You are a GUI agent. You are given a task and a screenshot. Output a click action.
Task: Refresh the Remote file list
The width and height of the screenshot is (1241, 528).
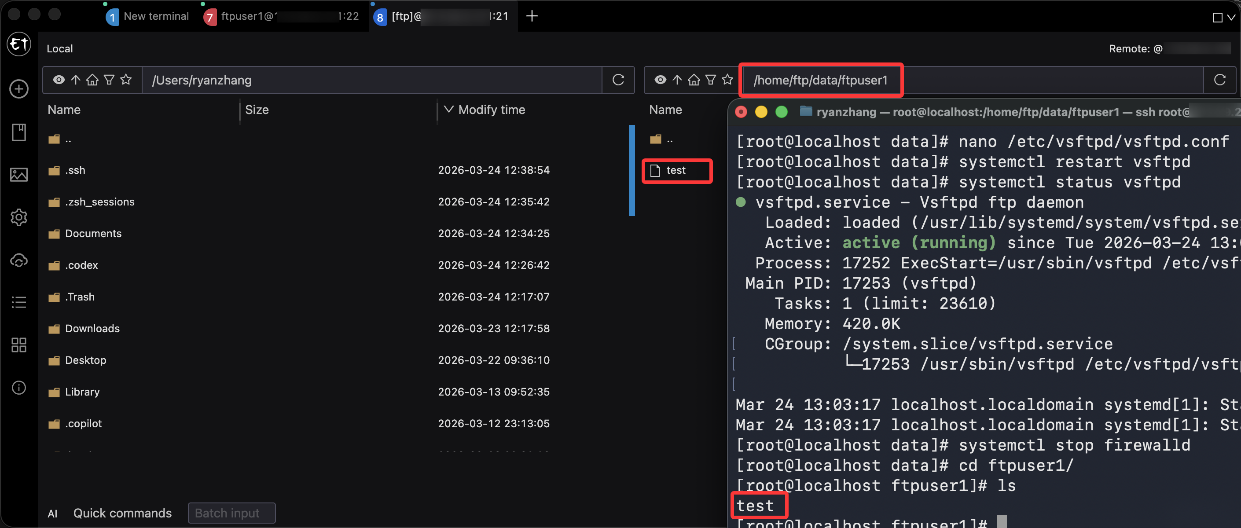(x=1220, y=80)
